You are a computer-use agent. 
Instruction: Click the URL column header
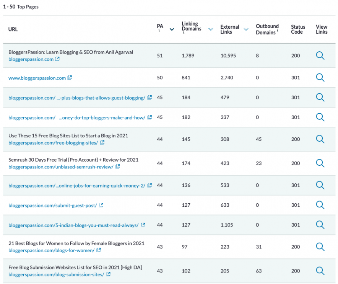13,29
